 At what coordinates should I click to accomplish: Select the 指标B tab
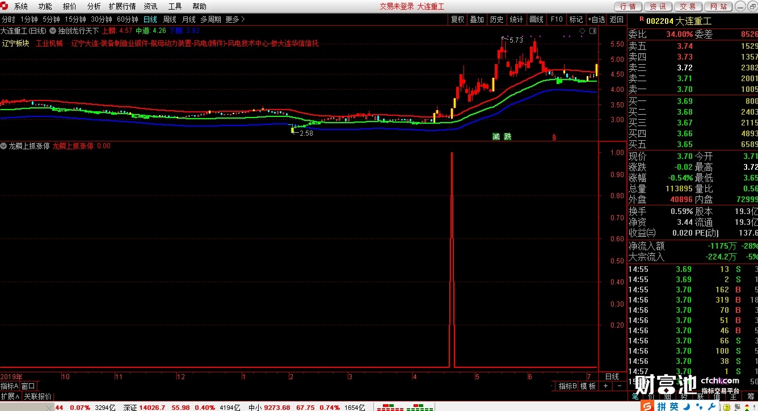click(567, 386)
